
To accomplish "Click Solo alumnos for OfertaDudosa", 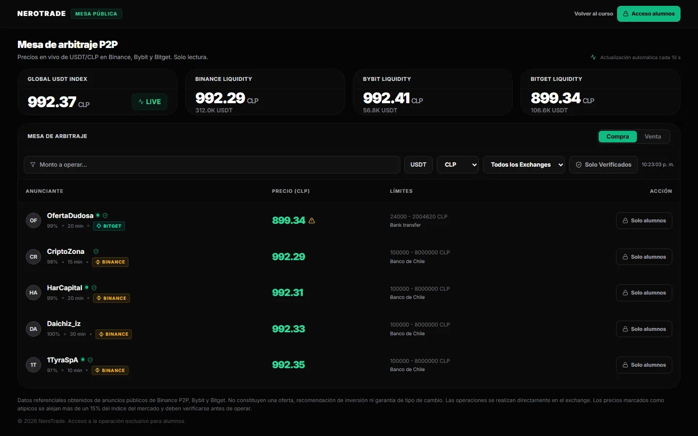I will pyautogui.click(x=644, y=220).
